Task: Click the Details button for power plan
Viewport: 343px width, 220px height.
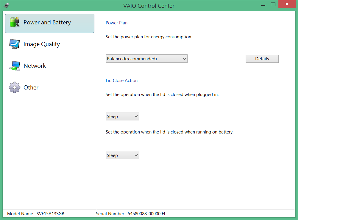Action: click(262, 59)
